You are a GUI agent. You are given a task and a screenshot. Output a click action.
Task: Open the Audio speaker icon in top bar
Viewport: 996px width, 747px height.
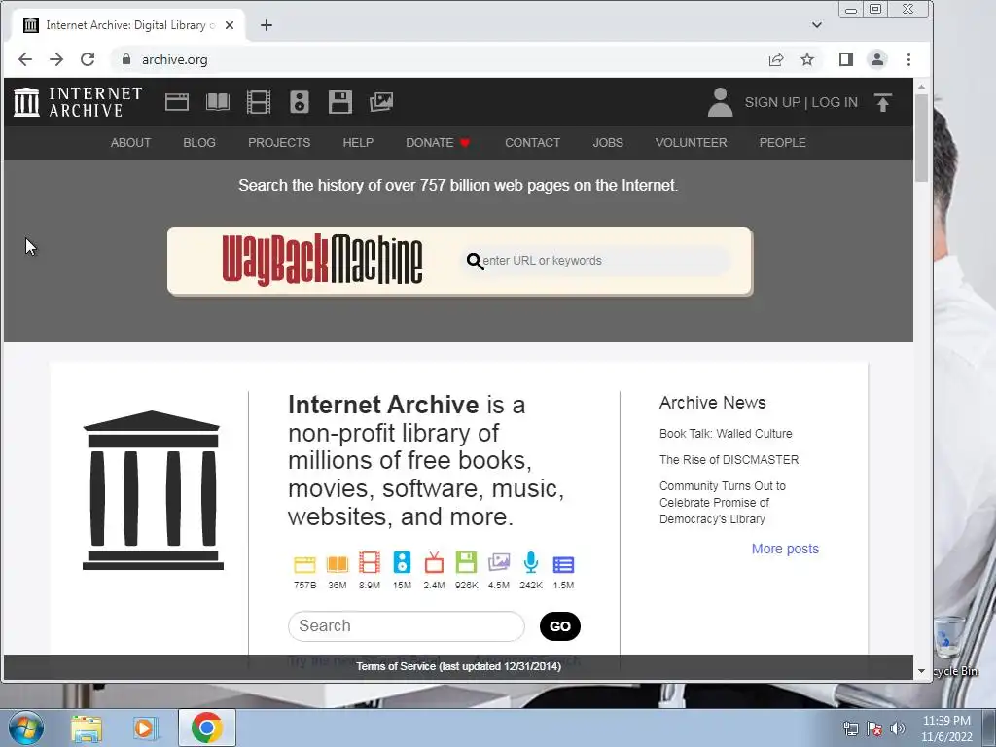(300, 102)
